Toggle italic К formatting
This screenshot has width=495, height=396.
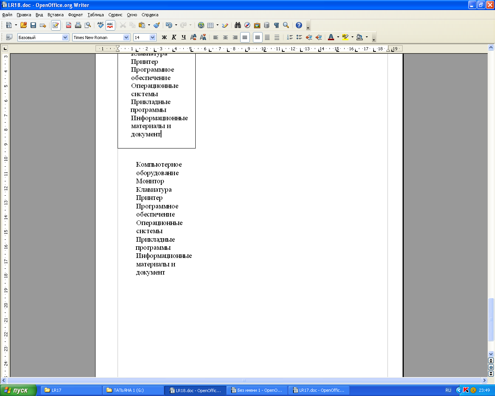[x=174, y=38]
